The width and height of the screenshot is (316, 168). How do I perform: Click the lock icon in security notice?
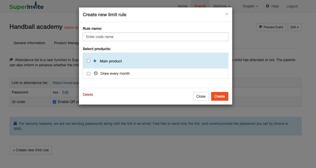point(15,123)
